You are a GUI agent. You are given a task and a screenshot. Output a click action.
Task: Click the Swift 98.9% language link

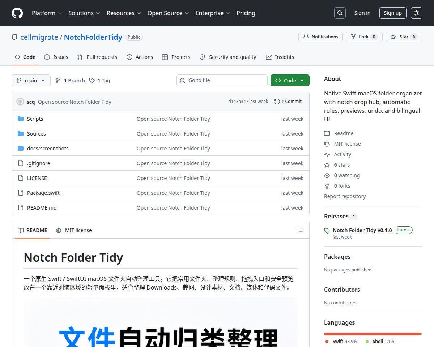point(341,341)
